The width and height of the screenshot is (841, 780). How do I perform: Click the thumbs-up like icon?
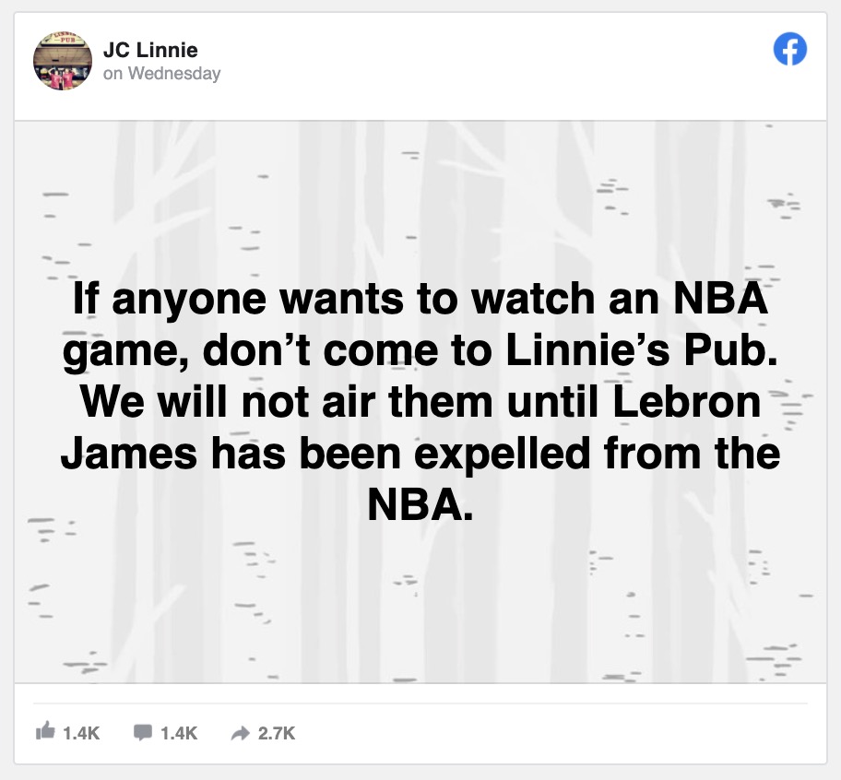coord(45,731)
